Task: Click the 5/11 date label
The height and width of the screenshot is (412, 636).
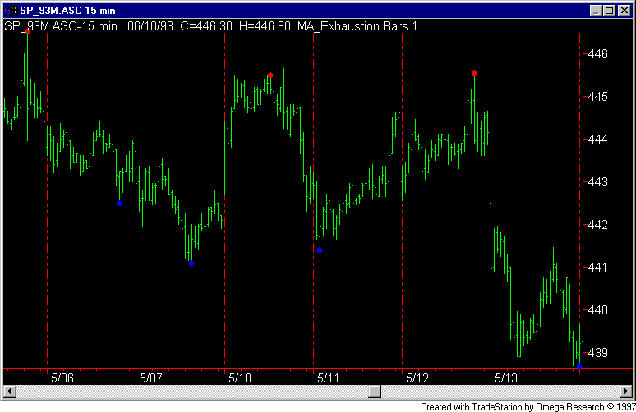Action: (x=328, y=378)
